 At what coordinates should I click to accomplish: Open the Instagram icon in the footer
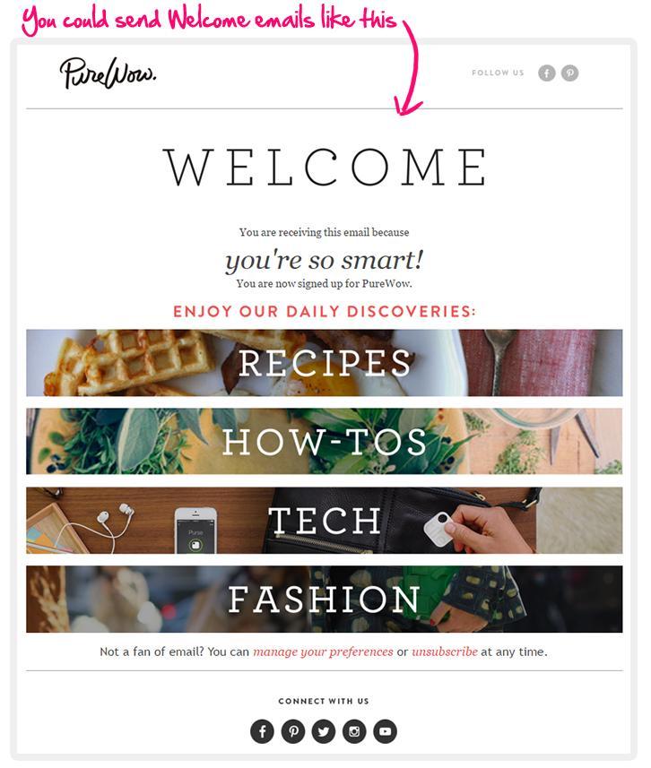354,731
